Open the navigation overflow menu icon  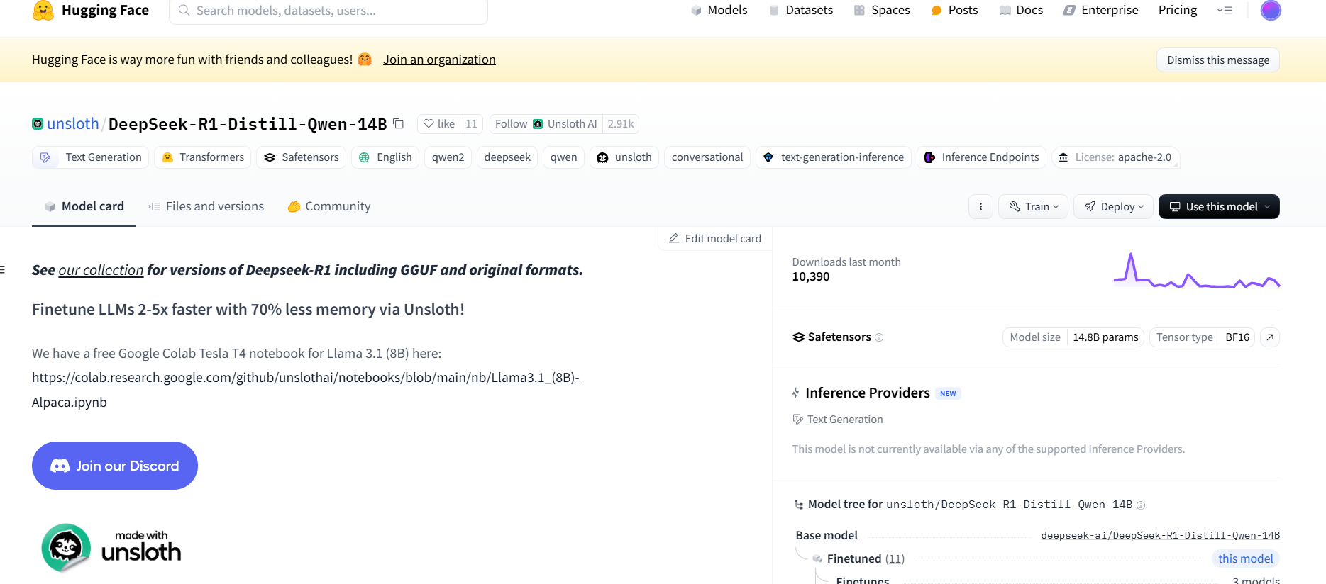[1225, 11]
